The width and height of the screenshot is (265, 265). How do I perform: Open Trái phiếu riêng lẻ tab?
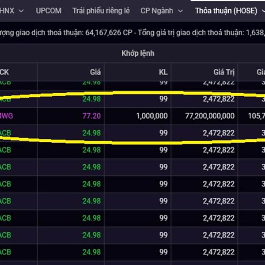(x=101, y=11)
